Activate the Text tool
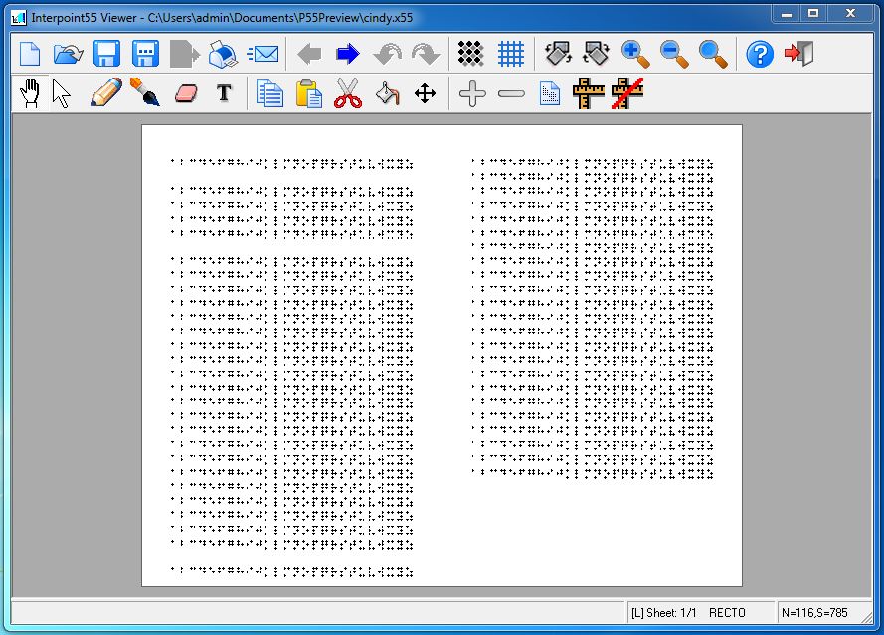The width and height of the screenshot is (884, 635). click(x=225, y=94)
